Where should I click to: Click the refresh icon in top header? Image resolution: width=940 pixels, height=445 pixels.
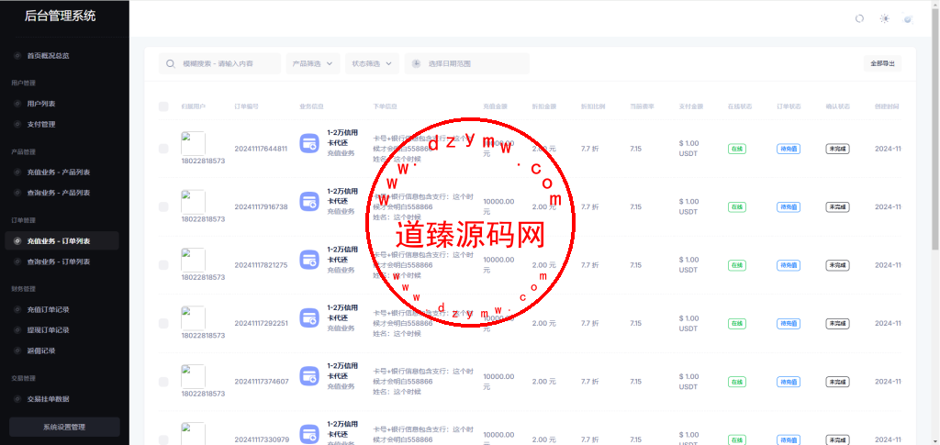[859, 18]
